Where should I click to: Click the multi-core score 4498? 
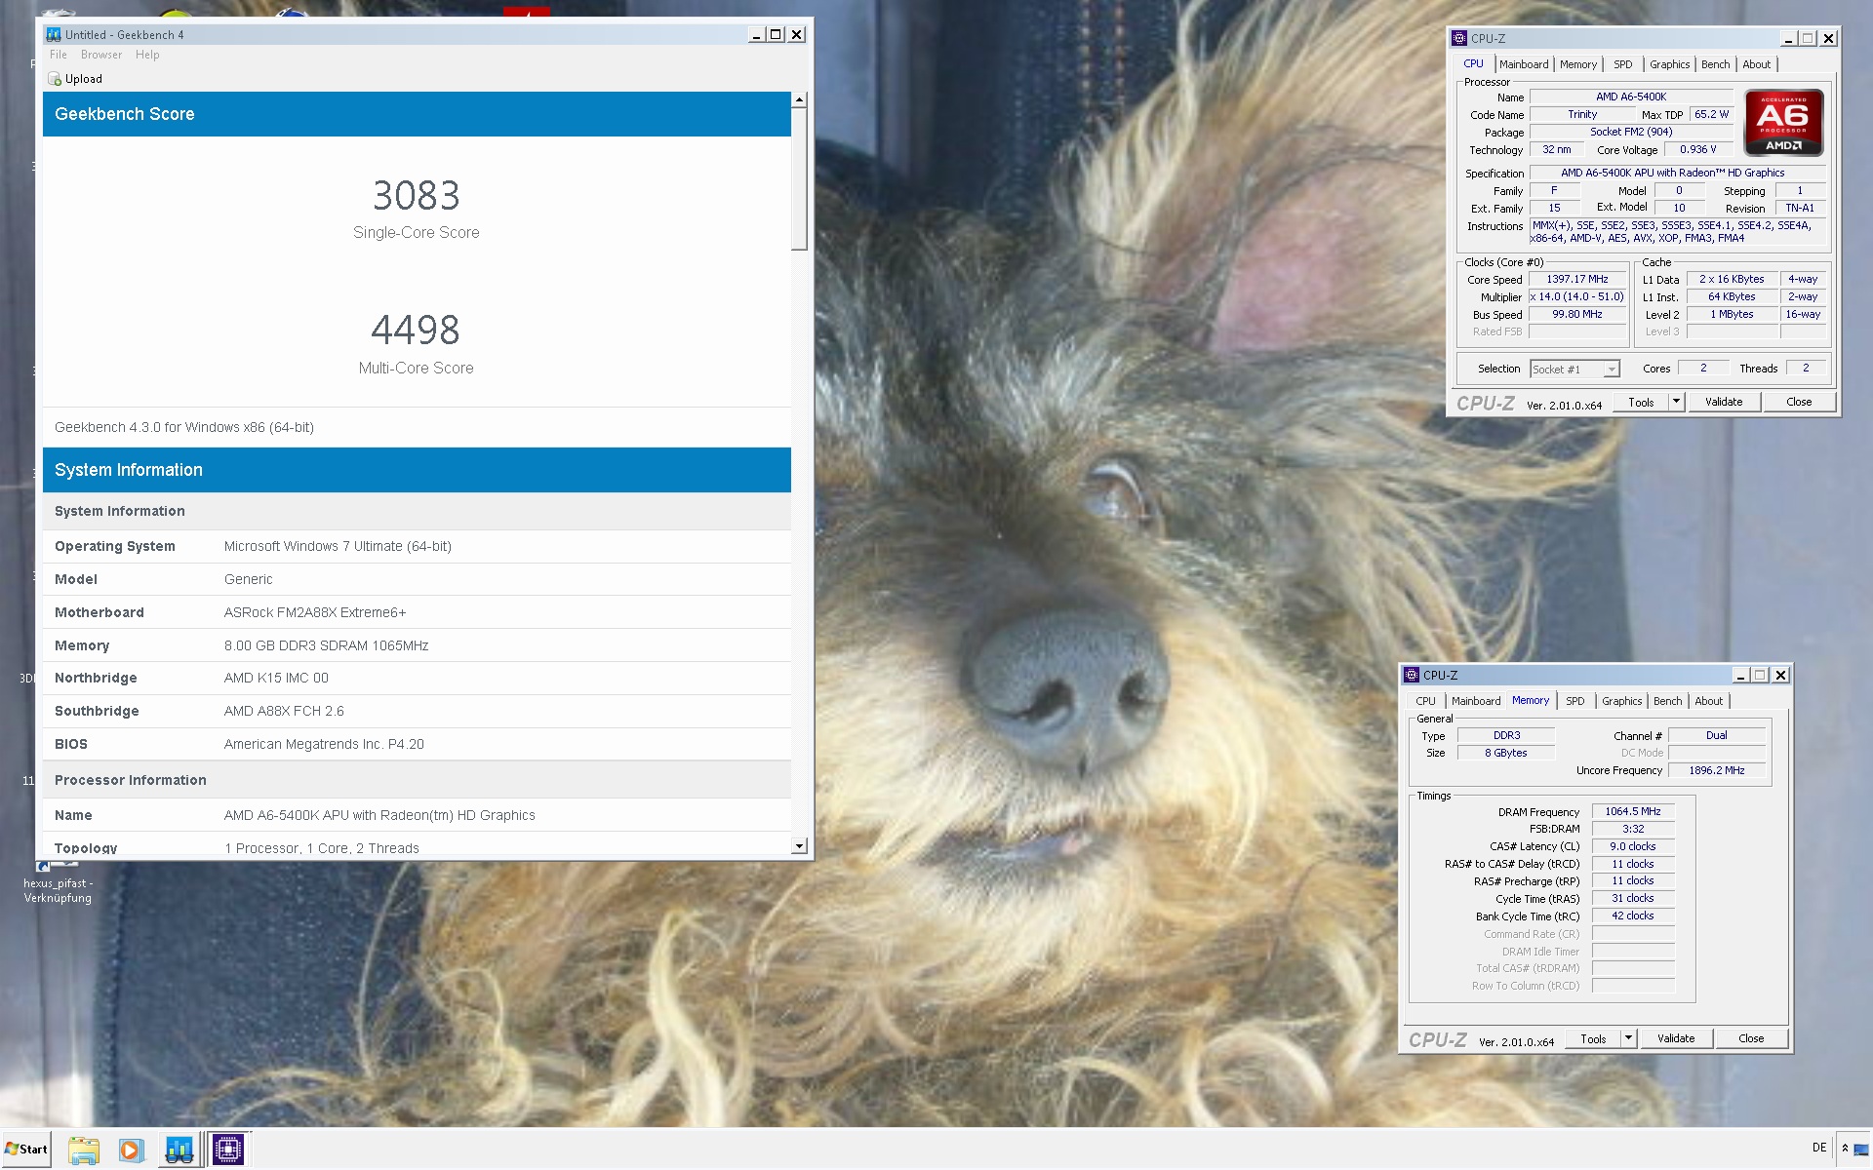click(417, 331)
